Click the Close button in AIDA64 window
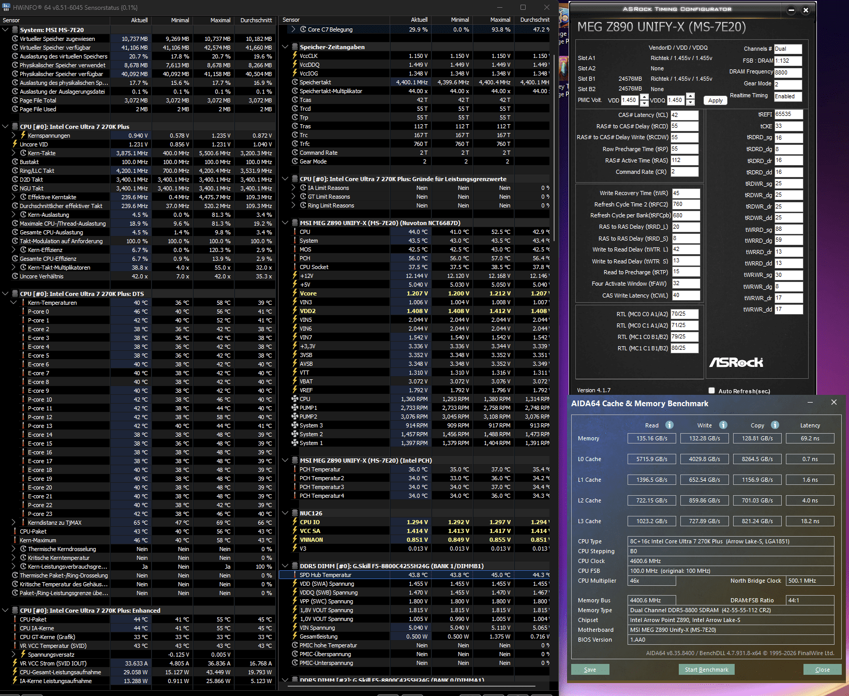The width and height of the screenshot is (849, 696). click(x=823, y=670)
